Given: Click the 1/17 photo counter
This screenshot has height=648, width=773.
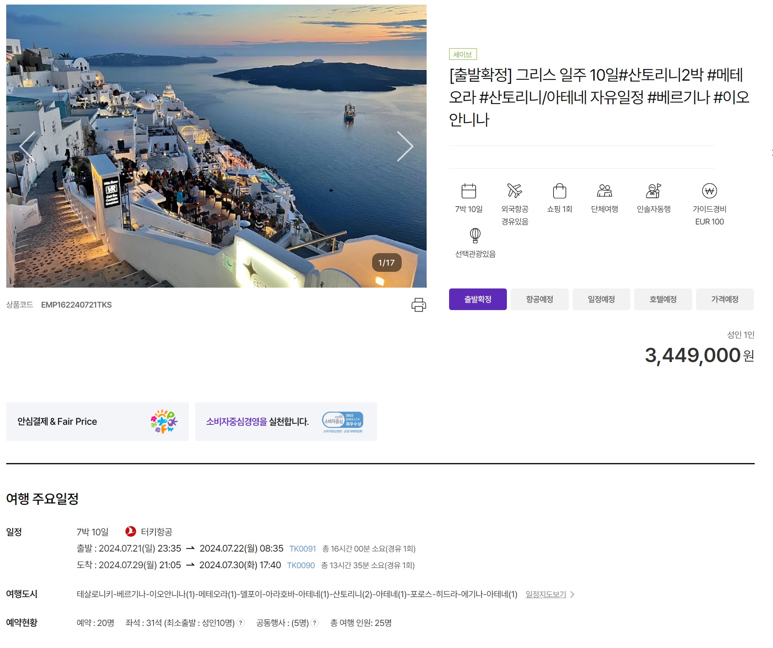Looking at the screenshot, I should [x=386, y=263].
